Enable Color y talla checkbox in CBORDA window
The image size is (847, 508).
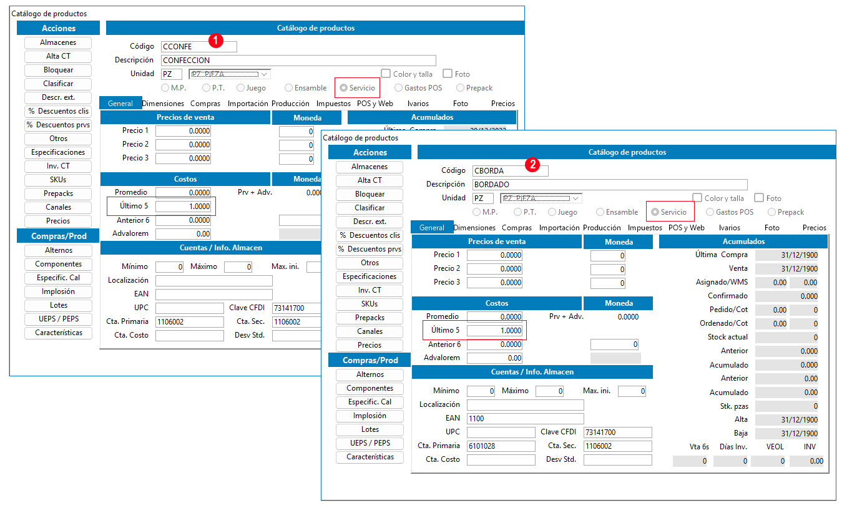click(697, 198)
